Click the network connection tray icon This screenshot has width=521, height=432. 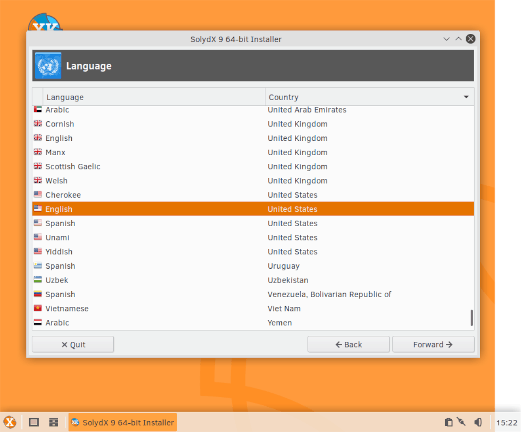[x=462, y=422]
